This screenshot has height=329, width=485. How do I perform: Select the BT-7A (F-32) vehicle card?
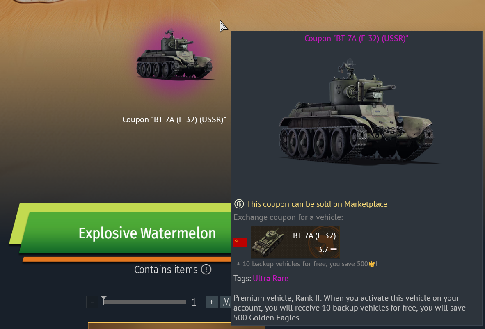[x=295, y=242]
